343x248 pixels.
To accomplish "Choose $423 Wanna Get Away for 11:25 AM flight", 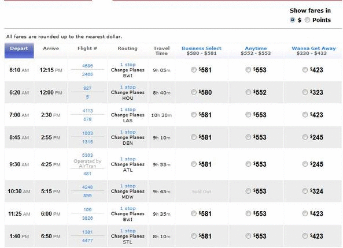I will click(x=305, y=213).
